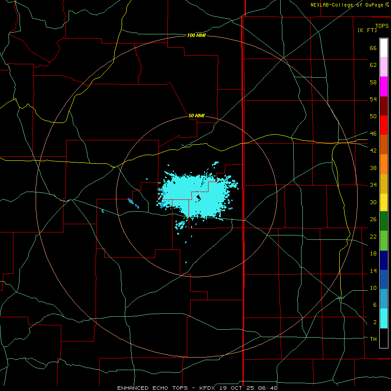Click the 'TH' threshold legend label

373,339
